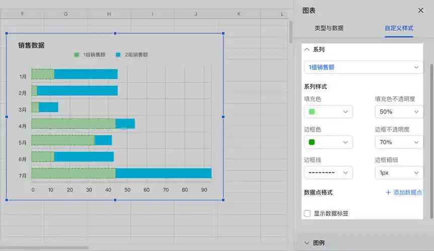Click the 50 value on the horizontal axis
The height and width of the screenshot is (251, 434).
pyautogui.click(x=127, y=190)
